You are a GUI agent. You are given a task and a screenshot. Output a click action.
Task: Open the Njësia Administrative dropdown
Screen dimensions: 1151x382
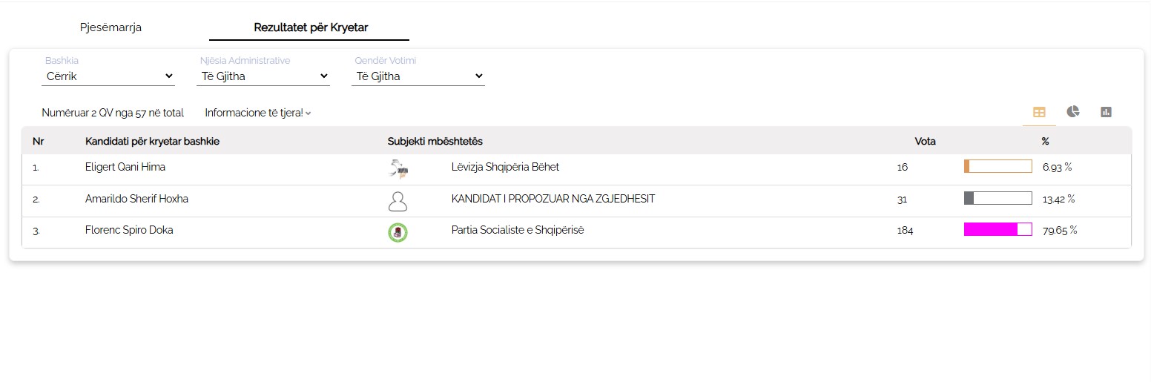click(x=263, y=76)
